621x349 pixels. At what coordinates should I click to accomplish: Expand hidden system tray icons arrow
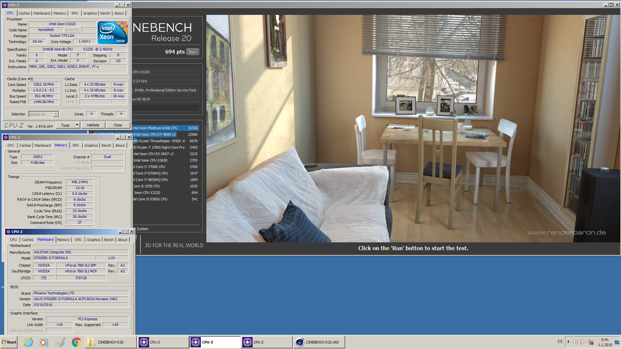[x=568, y=342]
